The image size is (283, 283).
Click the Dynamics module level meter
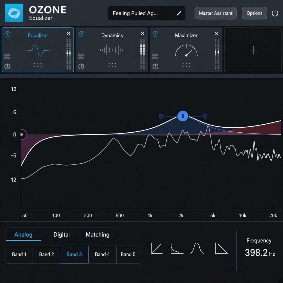[143, 54]
